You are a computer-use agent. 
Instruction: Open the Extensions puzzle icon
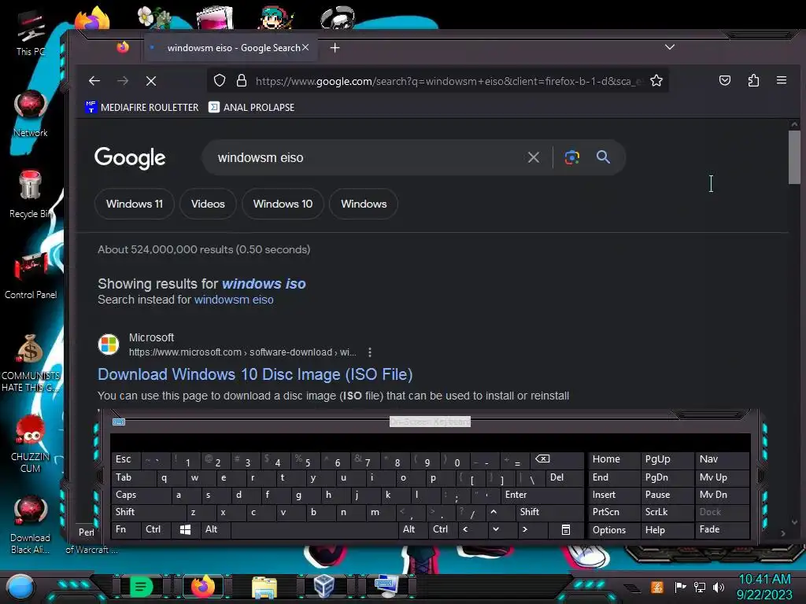(753, 80)
